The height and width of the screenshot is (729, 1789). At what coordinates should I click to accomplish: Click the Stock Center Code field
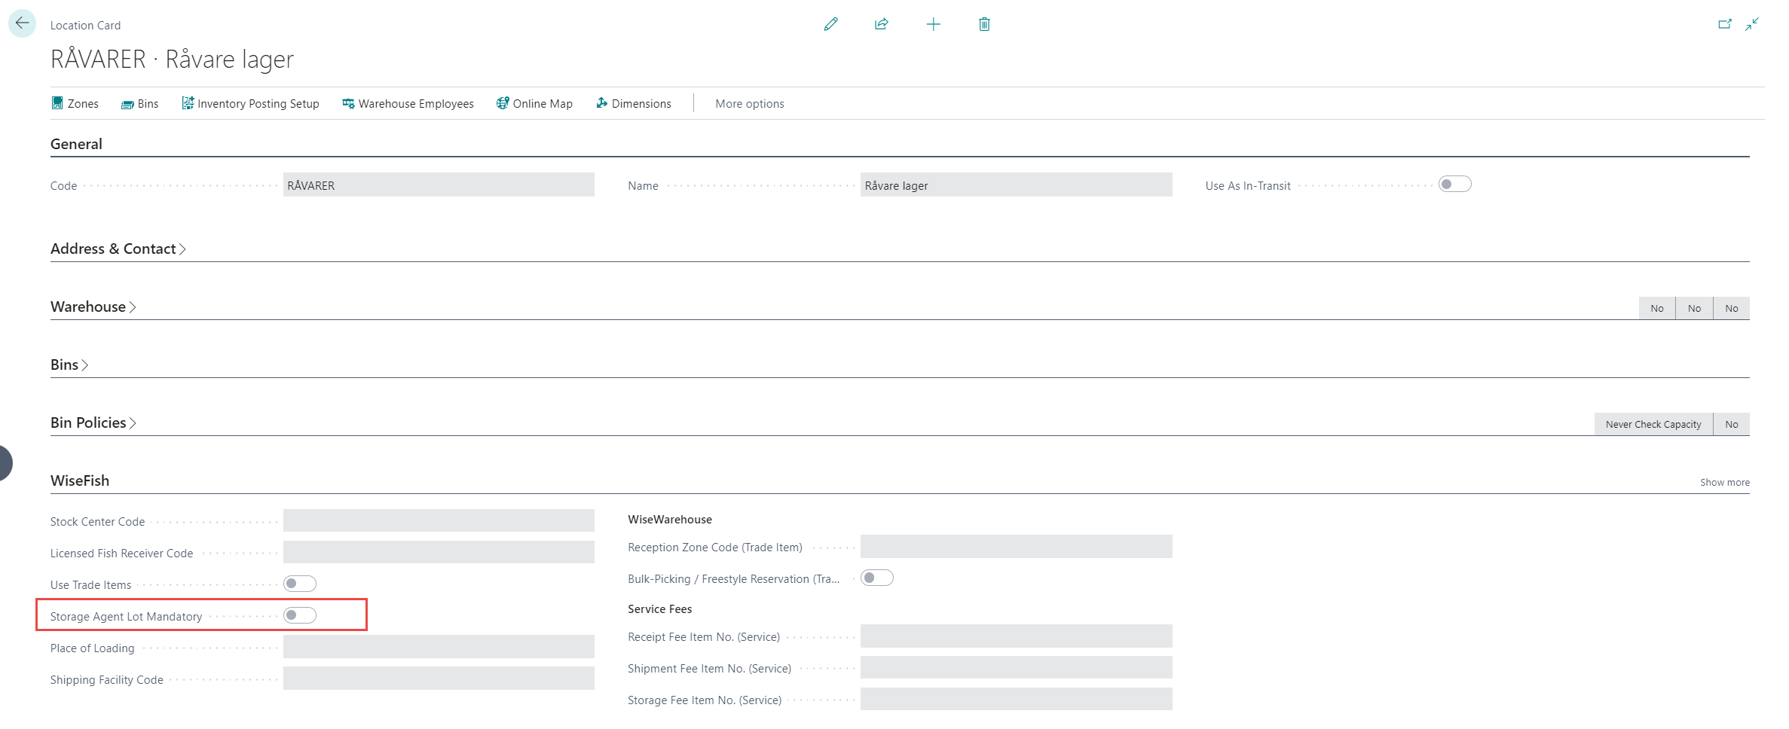439,520
